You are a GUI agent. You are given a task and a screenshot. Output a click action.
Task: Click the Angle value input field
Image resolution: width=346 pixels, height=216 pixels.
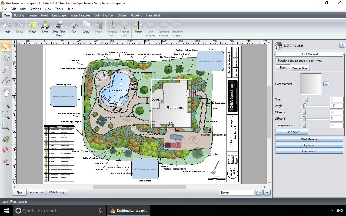pyautogui.click(x=337, y=106)
